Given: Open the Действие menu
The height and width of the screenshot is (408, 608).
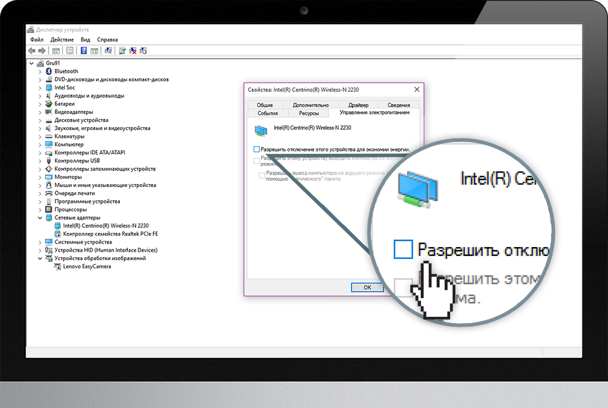Looking at the screenshot, I should tap(62, 40).
